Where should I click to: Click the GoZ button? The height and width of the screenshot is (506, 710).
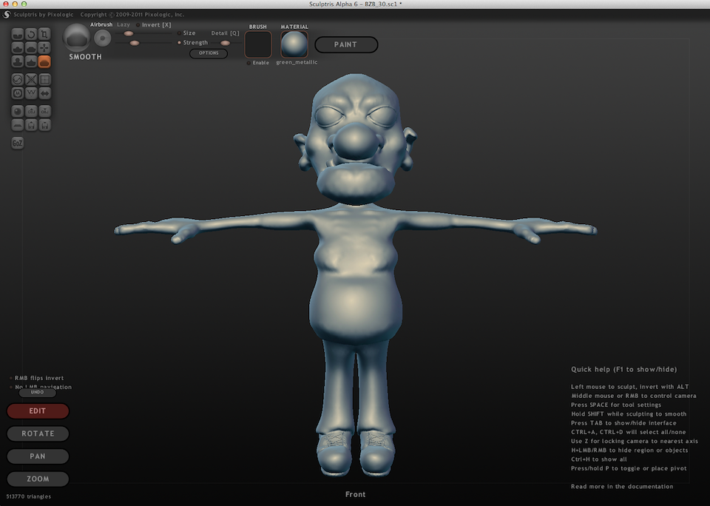(x=18, y=143)
